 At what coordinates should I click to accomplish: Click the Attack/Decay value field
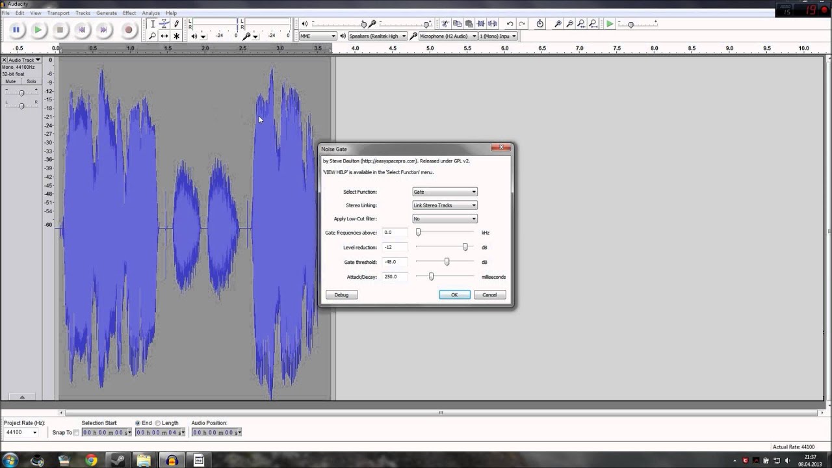click(x=395, y=276)
